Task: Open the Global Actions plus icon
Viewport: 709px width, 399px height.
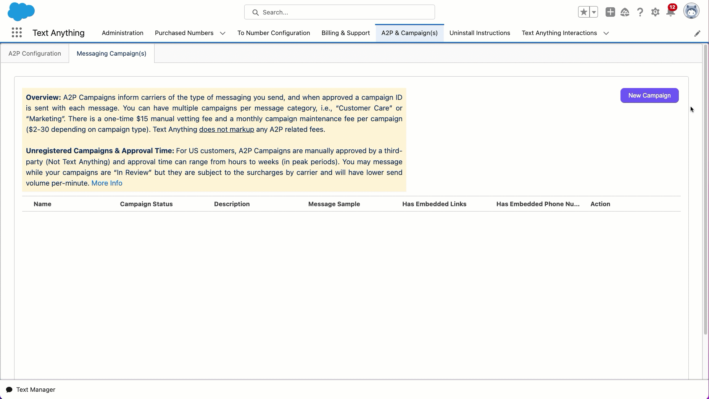Action: (610, 12)
